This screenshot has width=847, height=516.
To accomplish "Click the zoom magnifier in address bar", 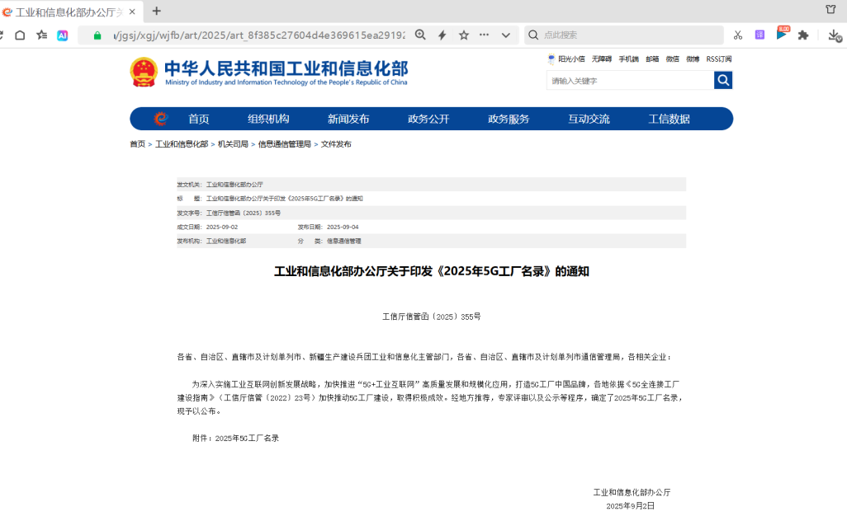I will click(x=420, y=35).
